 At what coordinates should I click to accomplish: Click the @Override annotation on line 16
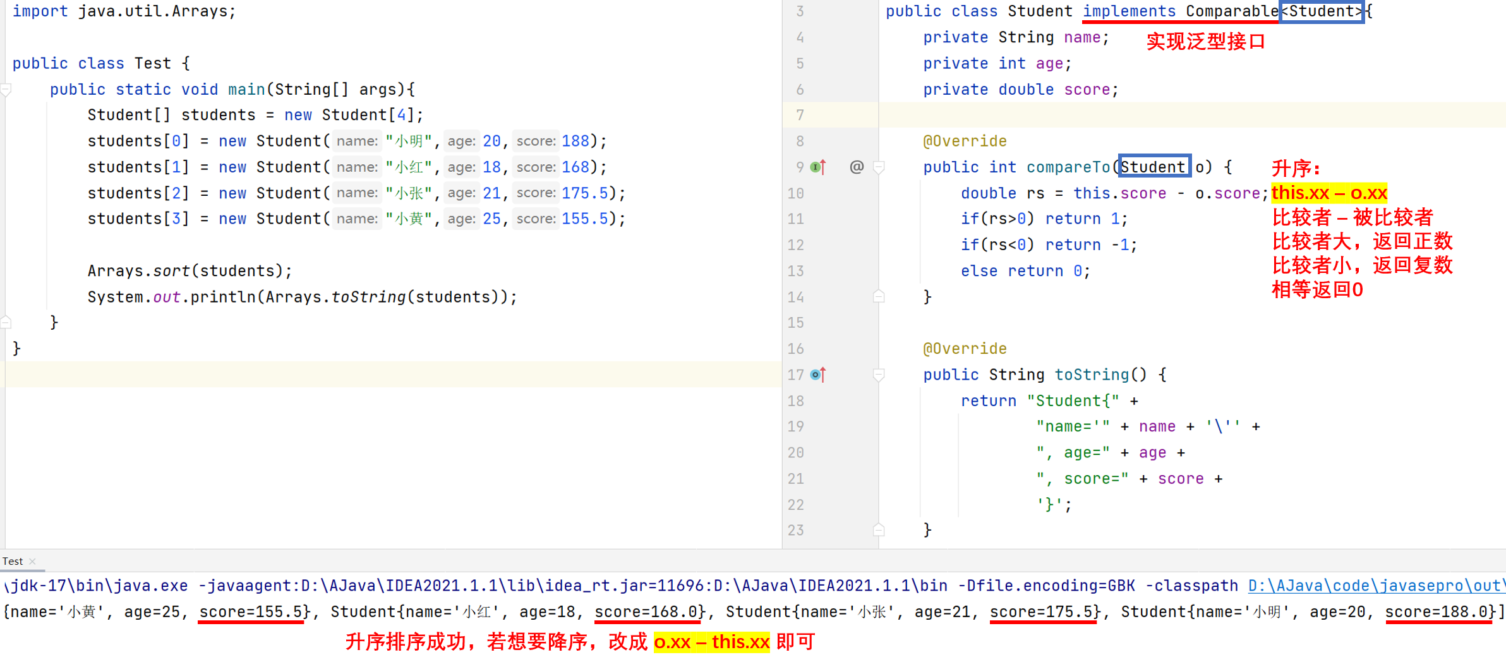pos(965,349)
